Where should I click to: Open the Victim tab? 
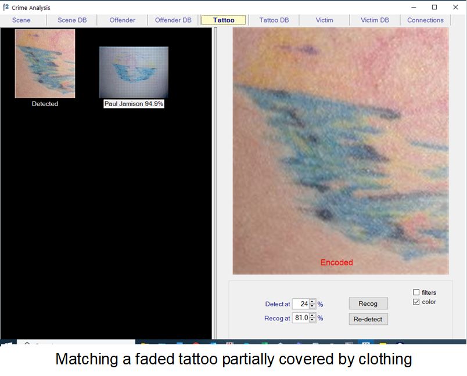[324, 20]
